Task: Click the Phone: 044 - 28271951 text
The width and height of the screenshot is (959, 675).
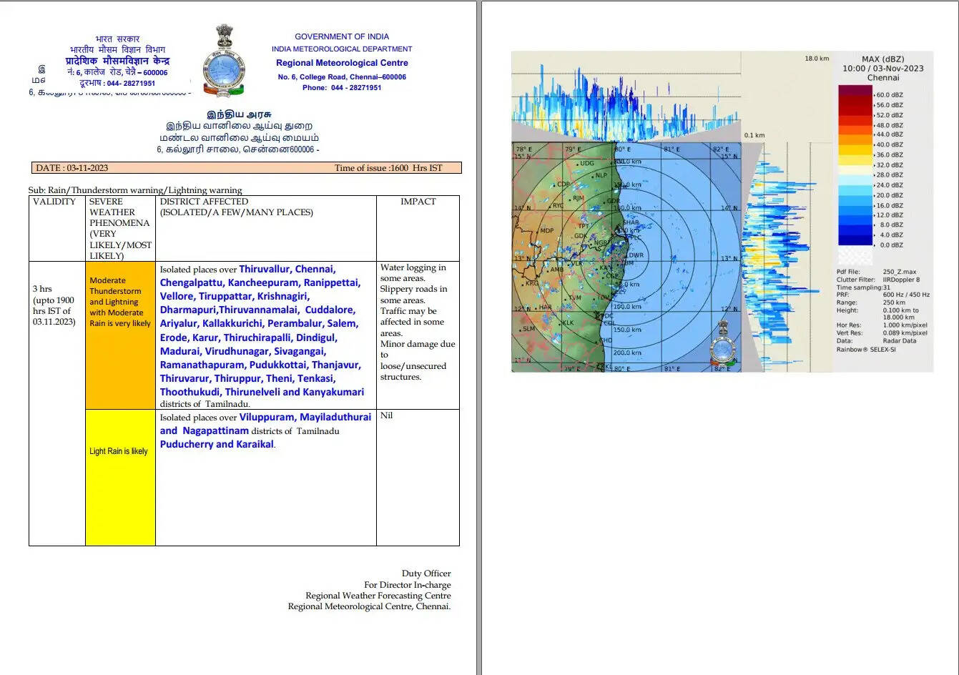Action: [341, 87]
